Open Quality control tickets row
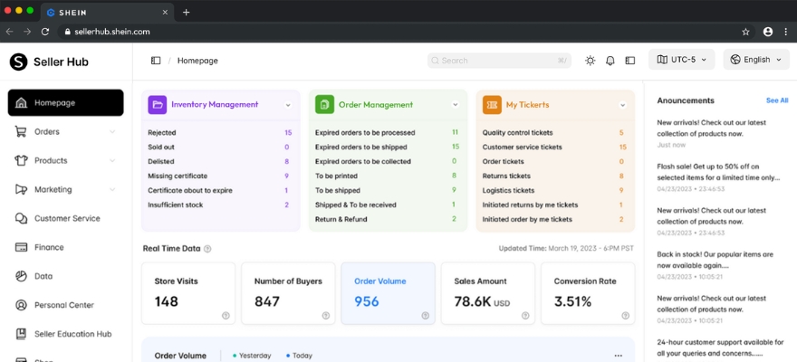Screen dimensions: 797x362 [554, 132]
